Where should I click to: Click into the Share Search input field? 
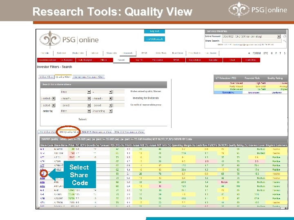coord(252,41)
